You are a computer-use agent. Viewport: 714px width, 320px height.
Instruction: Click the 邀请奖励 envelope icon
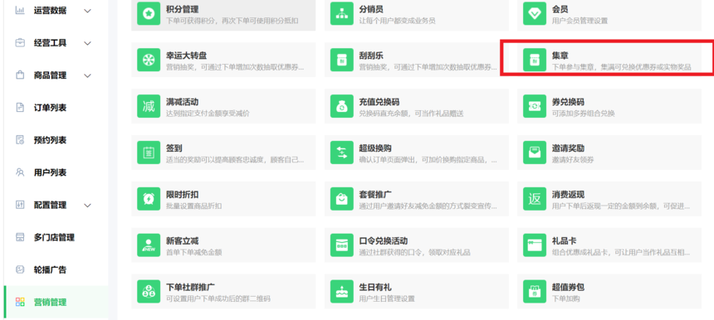point(534,153)
